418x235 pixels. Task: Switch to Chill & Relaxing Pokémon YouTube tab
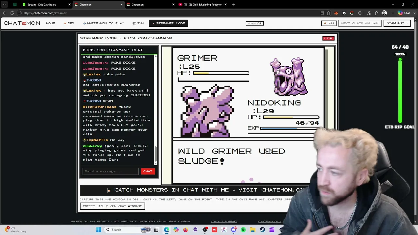coord(202,5)
